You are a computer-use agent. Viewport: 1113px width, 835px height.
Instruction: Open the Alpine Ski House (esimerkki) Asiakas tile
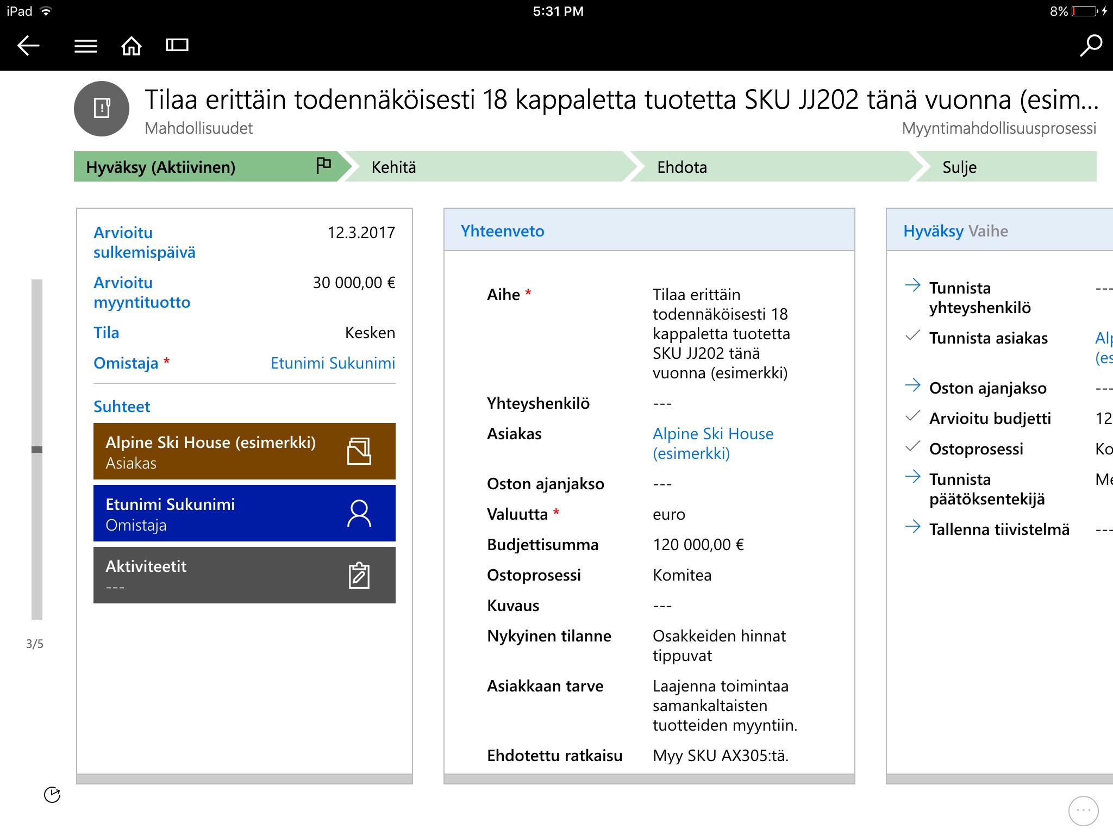pos(245,451)
